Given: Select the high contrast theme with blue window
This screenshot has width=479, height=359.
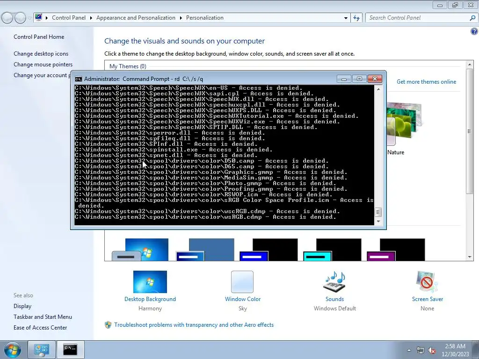Looking at the screenshot, I should [x=269, y=250].
